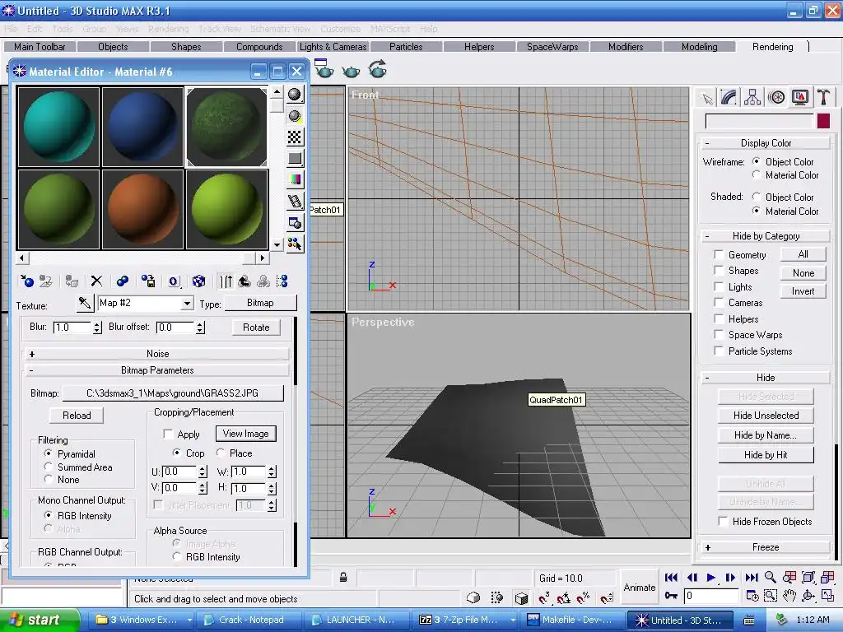Open the Map #2 texture dropdown

coord(187,303)
